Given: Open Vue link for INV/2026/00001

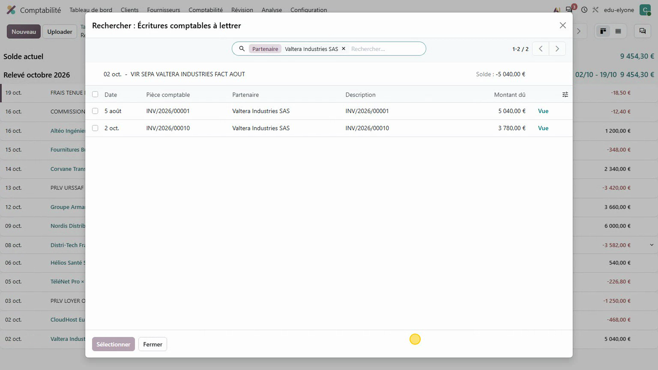Looking at the screenshot, I should point(543,111).
